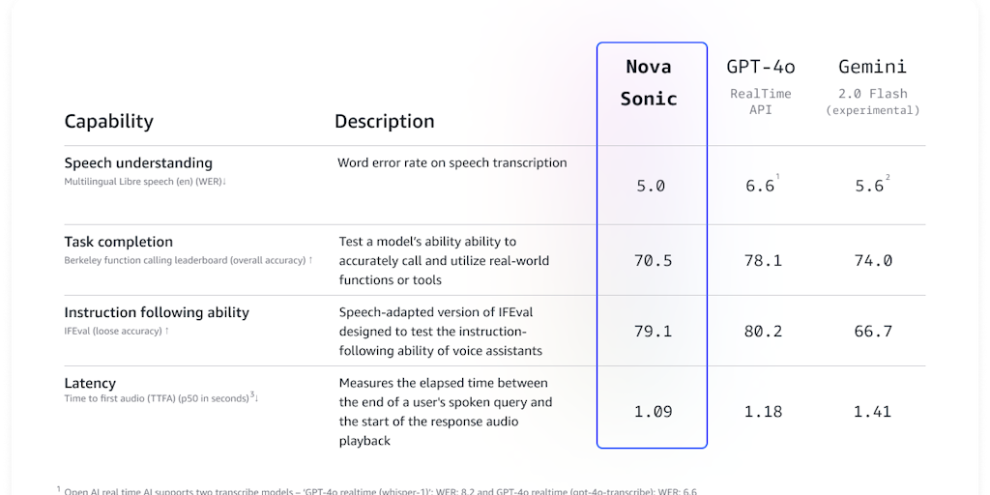Select the Description column header
The height and width of the screenshot is (495, 990).
tap(384, 122)
